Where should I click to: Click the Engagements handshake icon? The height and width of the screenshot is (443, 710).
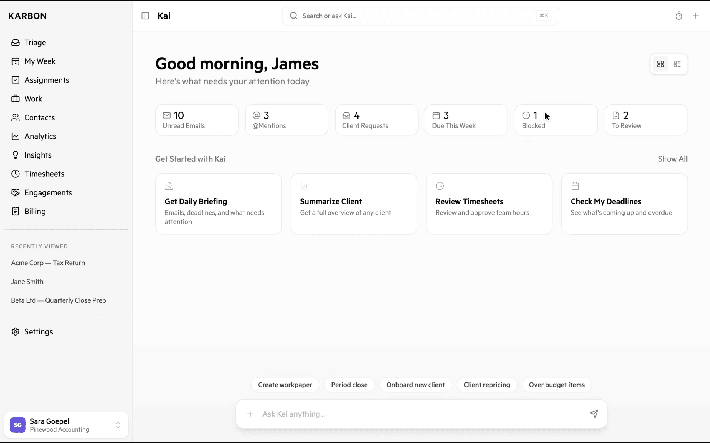point(16,192)
